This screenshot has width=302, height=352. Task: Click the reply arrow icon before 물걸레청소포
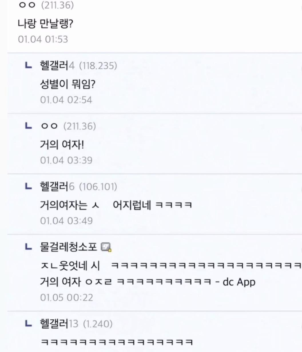coord(28,247)
